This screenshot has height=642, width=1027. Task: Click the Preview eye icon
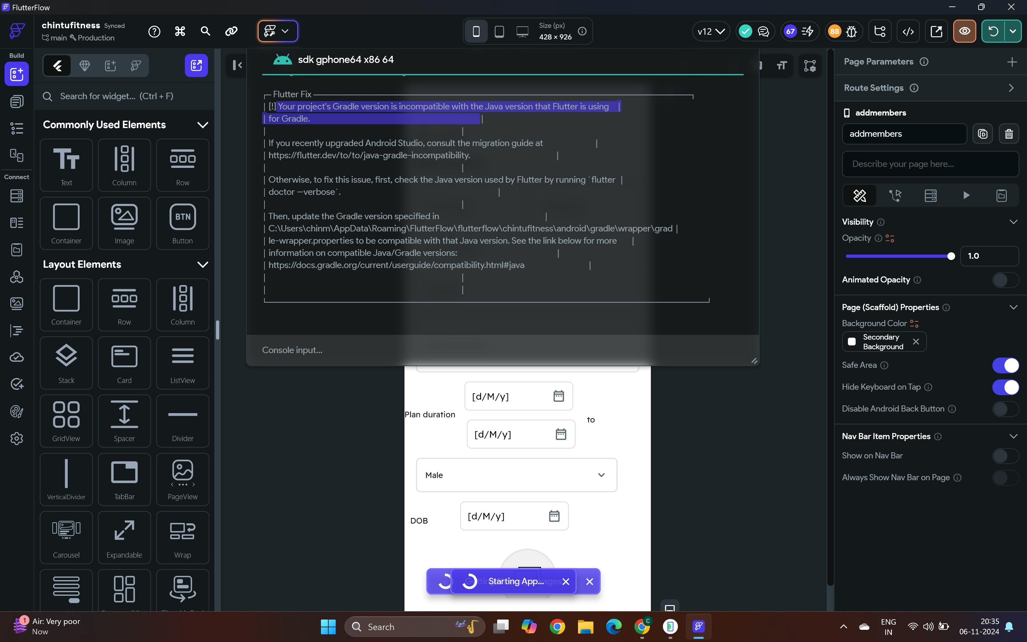point(964,31)
